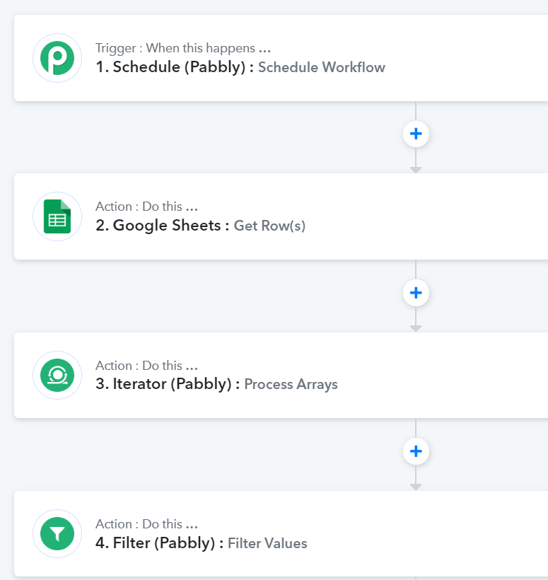Image resolution: width=548 pixels, height=580 pixels.
Task: Open step 2 Google Sheets title
Action: tap(163, 225)
